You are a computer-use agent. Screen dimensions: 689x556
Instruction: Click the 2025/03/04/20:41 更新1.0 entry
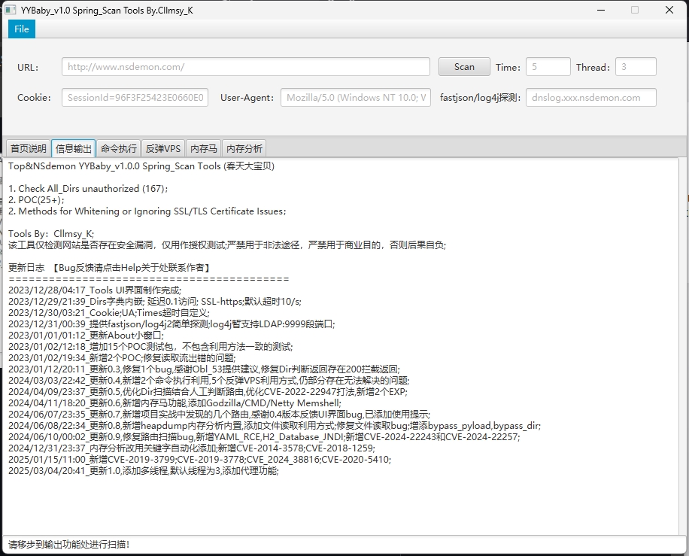tap(143, 471)
